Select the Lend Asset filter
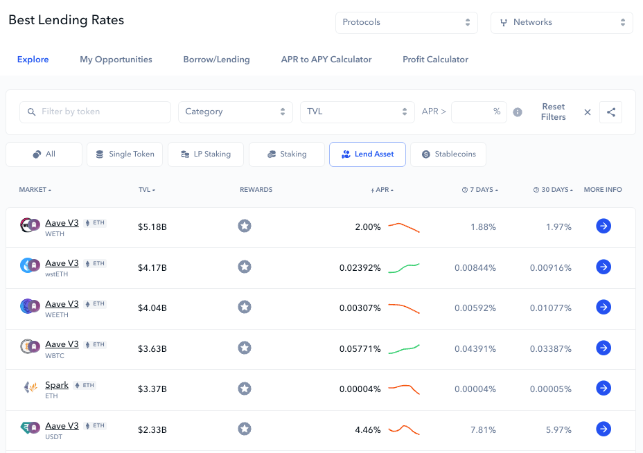Image resolution: width=643 pixels, height=453 pixels. pos(367,154)
